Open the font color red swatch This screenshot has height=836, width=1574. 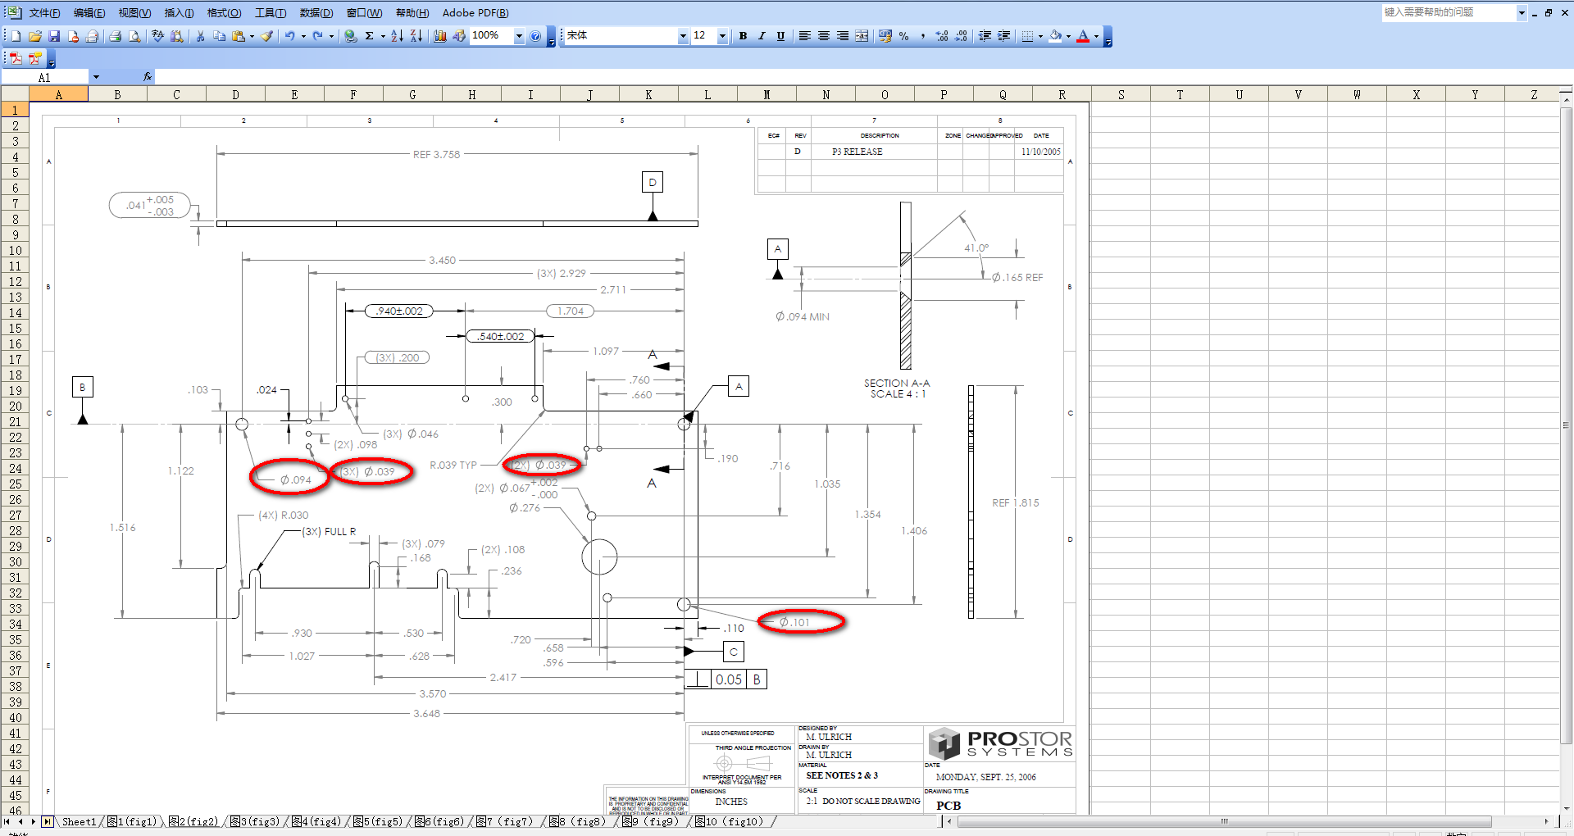[1083, 36]
